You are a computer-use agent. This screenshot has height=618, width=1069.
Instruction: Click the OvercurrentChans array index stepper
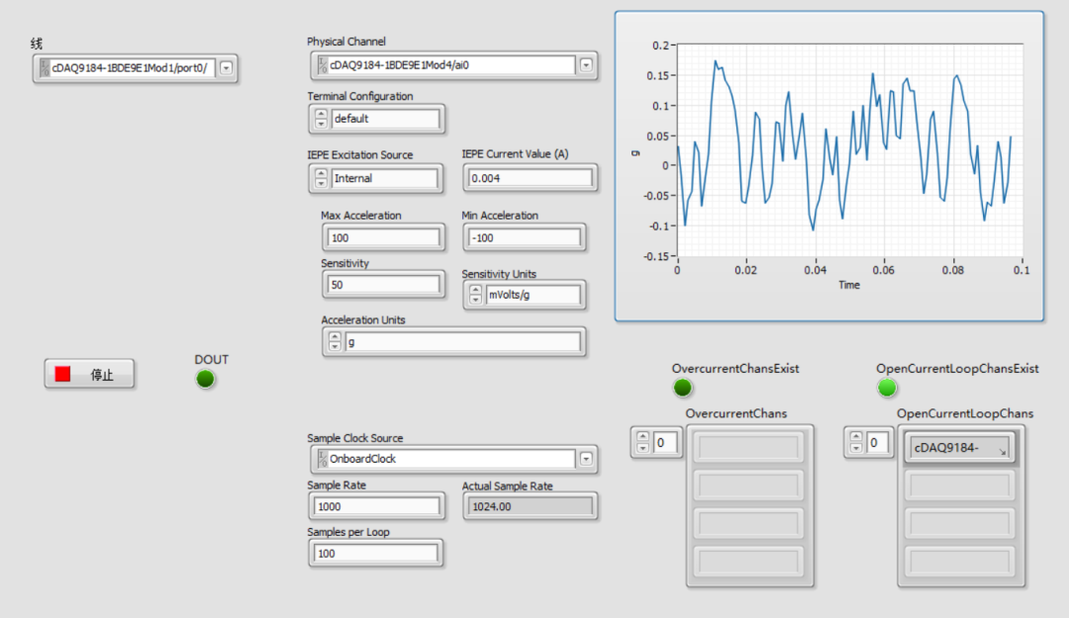point(642,443)
